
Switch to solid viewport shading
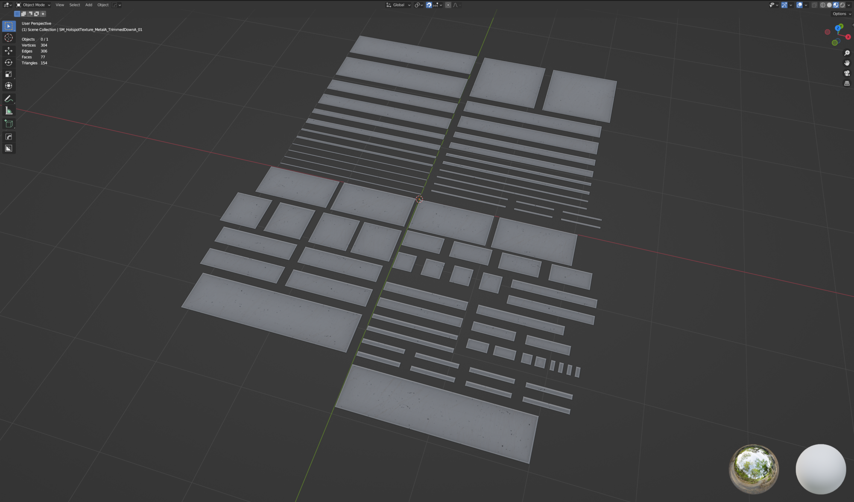[829, 5]
